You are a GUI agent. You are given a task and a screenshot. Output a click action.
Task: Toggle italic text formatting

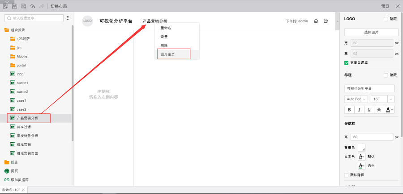click(x=359, y=109)
